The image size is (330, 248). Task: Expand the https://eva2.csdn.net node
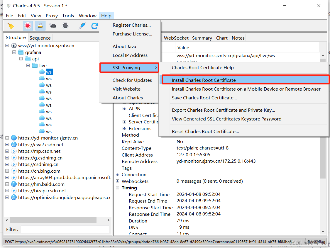pyautogui.click(x=7, y=145)
